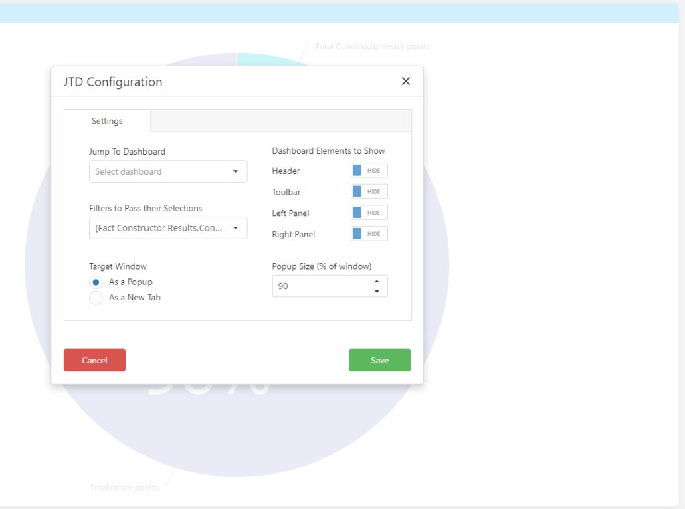The height and width of the screenshot is (509, 685).
Task: Expand the Filters to Pass selector
Action: (235, 228)
